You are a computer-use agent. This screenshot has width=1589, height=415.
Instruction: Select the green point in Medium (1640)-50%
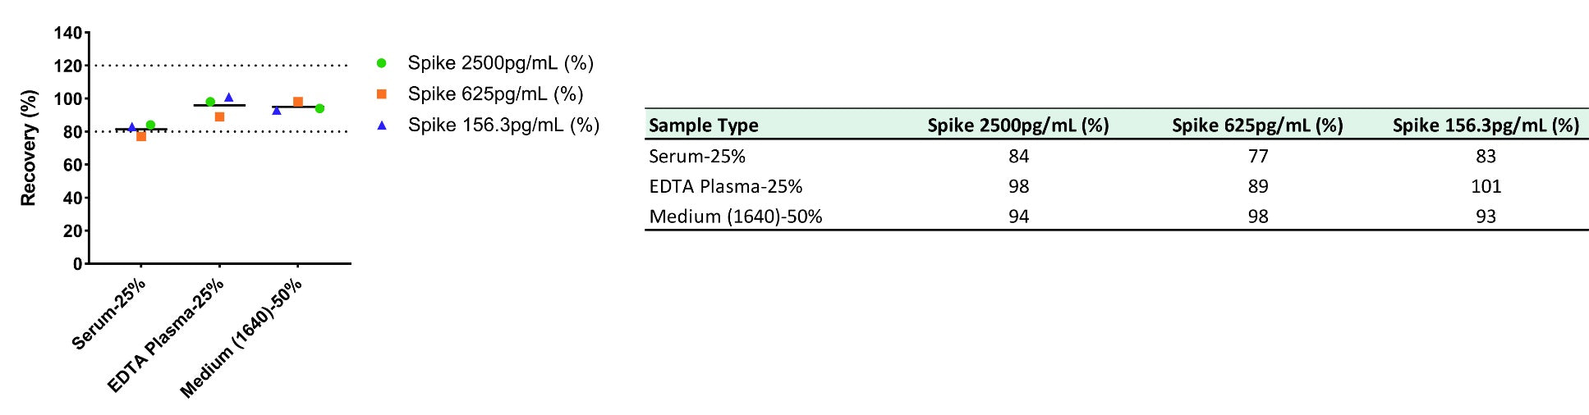coord(319,108)
